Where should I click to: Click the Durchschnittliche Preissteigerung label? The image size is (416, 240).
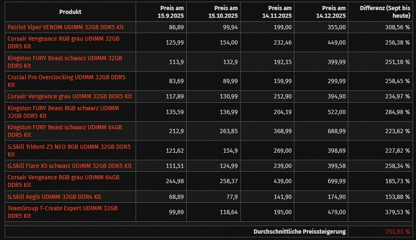coord(299,231)
